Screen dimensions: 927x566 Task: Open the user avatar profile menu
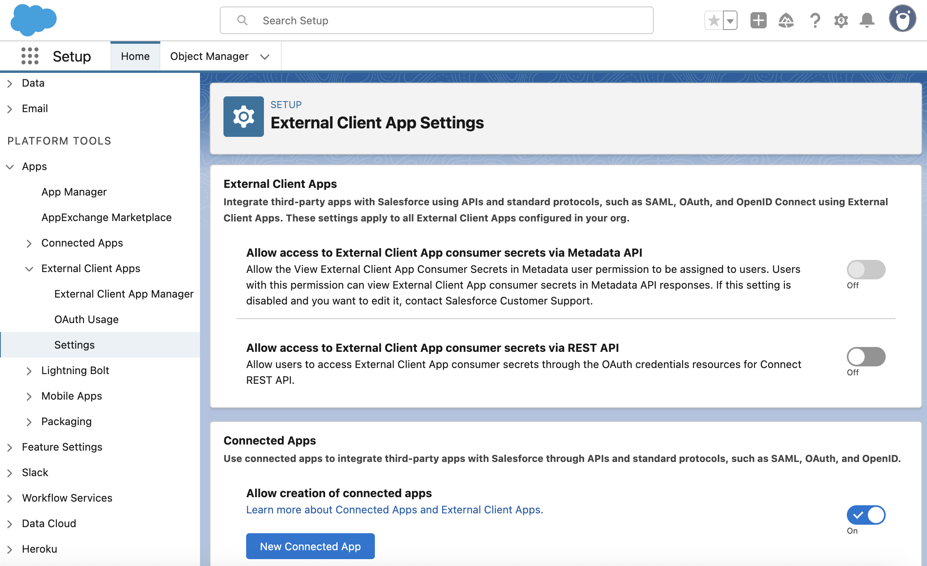[902, 19]
